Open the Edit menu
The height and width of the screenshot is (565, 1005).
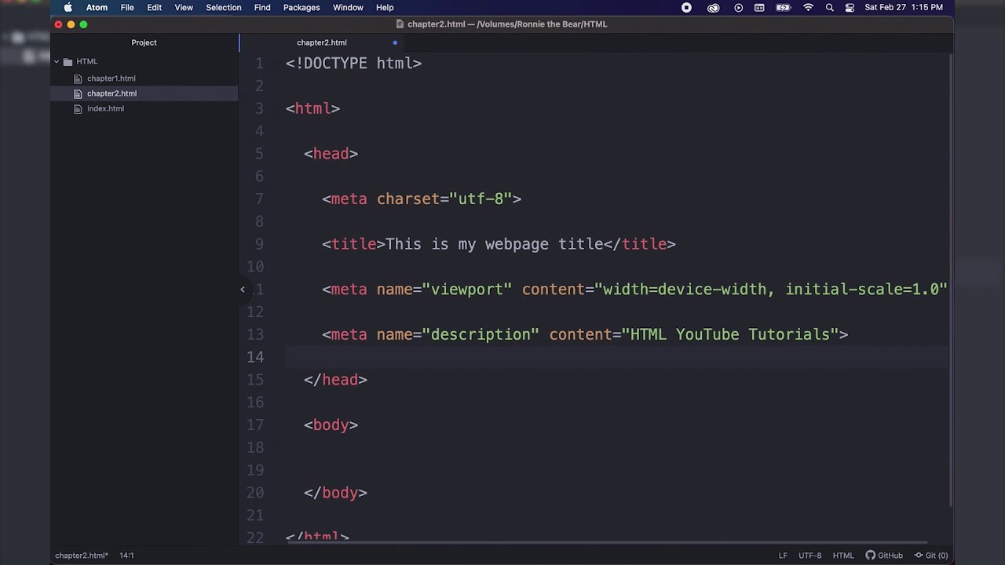(155, 8)
